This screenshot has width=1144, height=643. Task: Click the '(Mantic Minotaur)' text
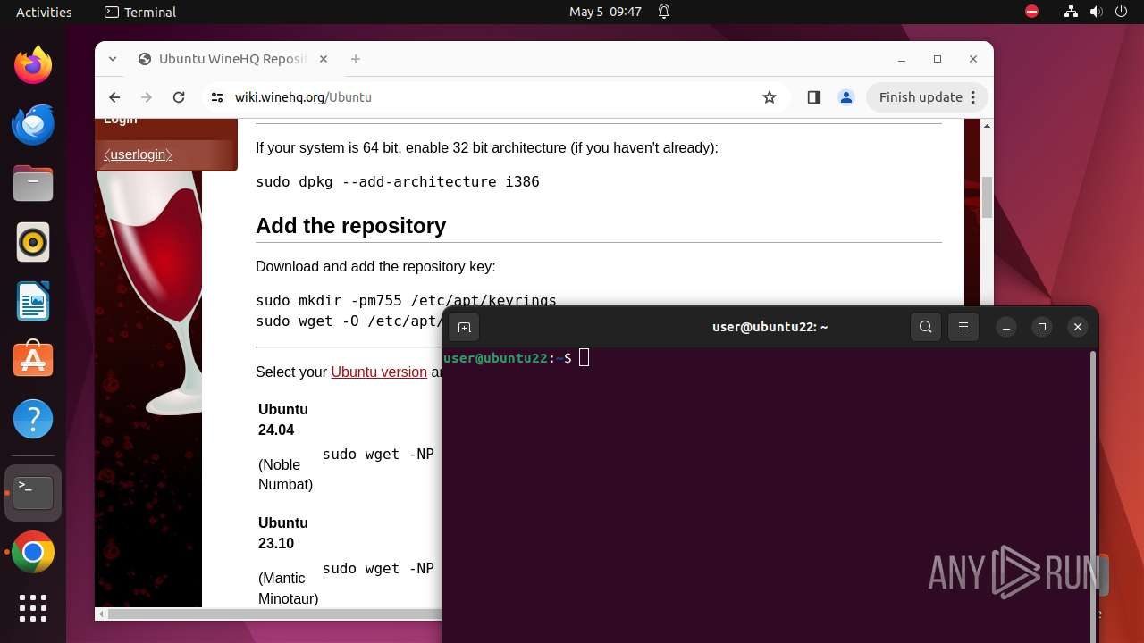(x=288, y=588)
